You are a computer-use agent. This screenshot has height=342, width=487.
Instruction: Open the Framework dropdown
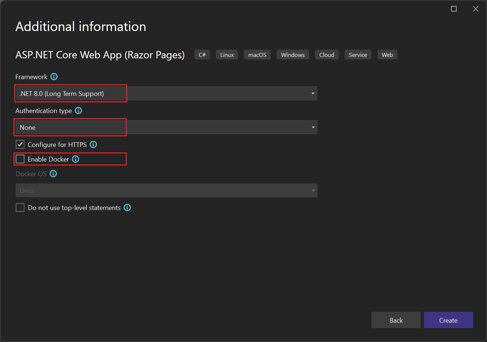(x=166, y=93)
